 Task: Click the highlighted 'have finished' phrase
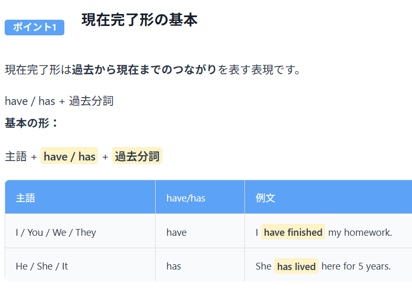pyautogui.click(x=293, y=232)
